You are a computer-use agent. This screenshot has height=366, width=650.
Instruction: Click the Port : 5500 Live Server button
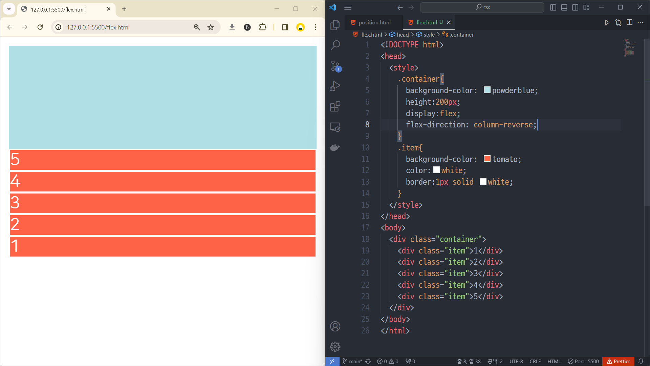point(583,361)
